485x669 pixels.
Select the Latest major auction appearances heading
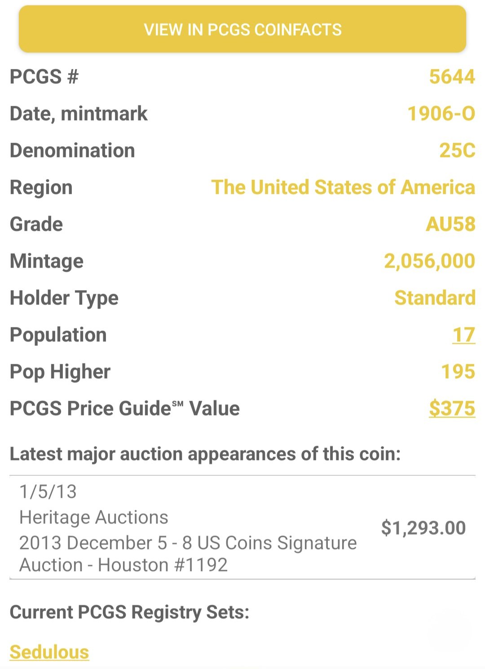[205, 454]
